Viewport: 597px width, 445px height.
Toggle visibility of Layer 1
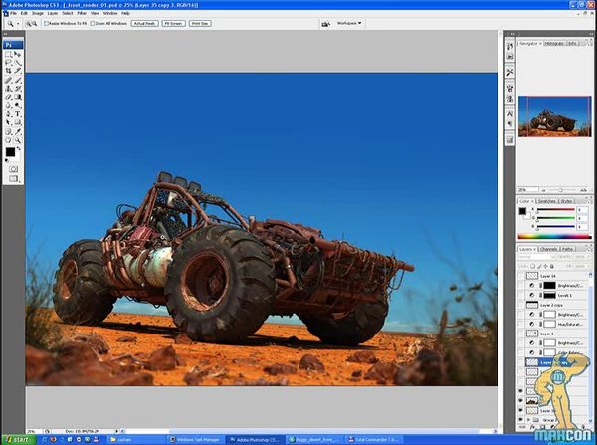521,334
